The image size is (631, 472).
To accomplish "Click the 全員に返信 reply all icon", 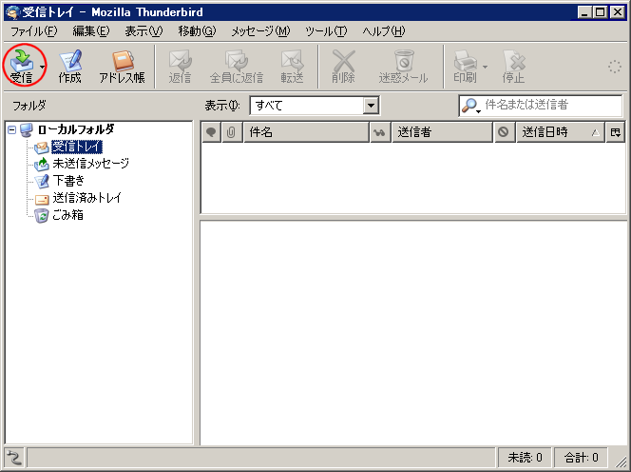I will point(237,67).
